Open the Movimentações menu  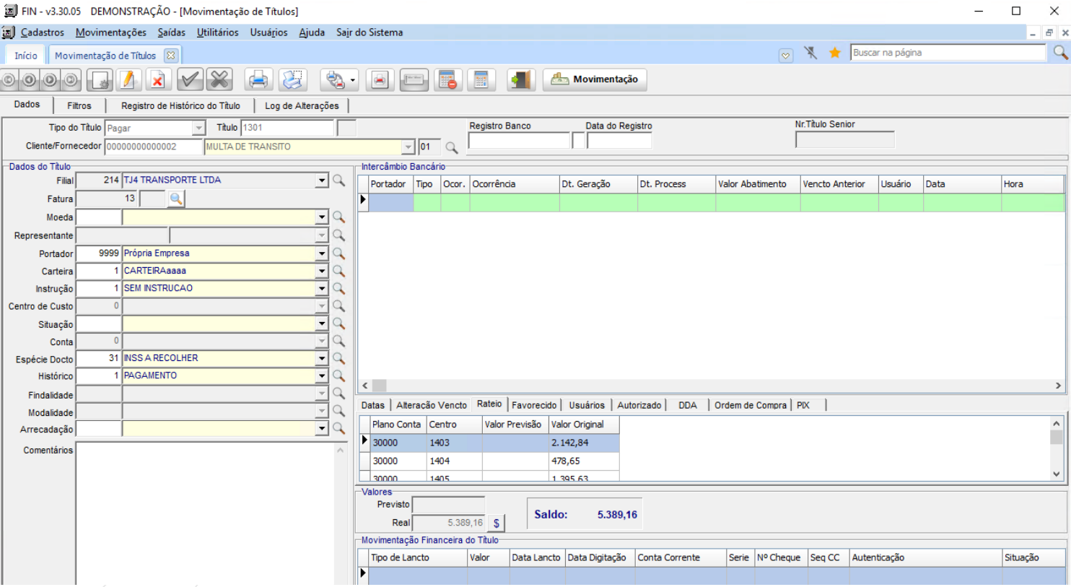point(110,32)
